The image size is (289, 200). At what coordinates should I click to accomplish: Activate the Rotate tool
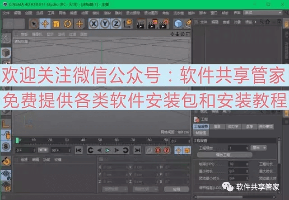tap(67, 24)
